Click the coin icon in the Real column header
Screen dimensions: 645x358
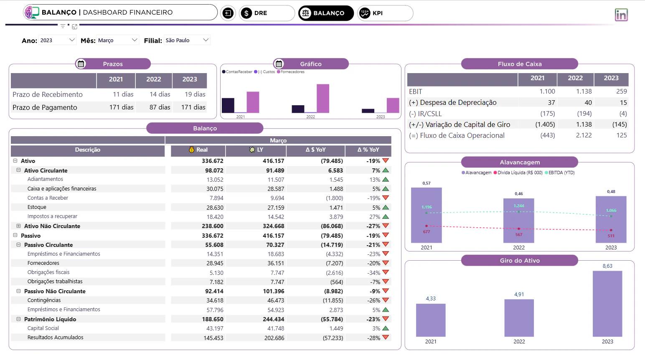pos(192,150)
